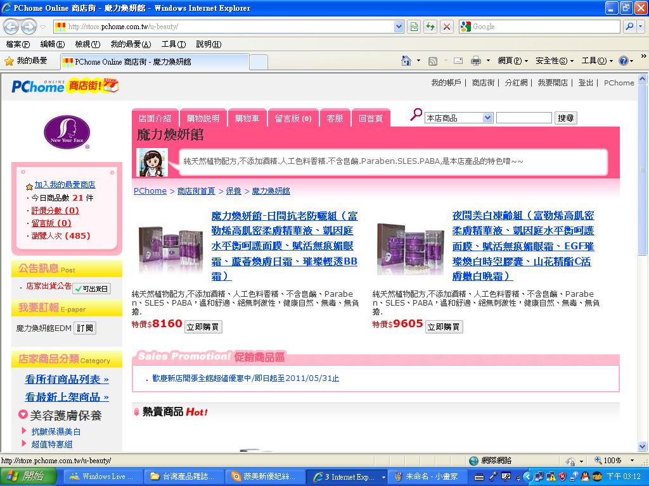
Task: Select the 回首頁 home tab
Action: [371, 118]
